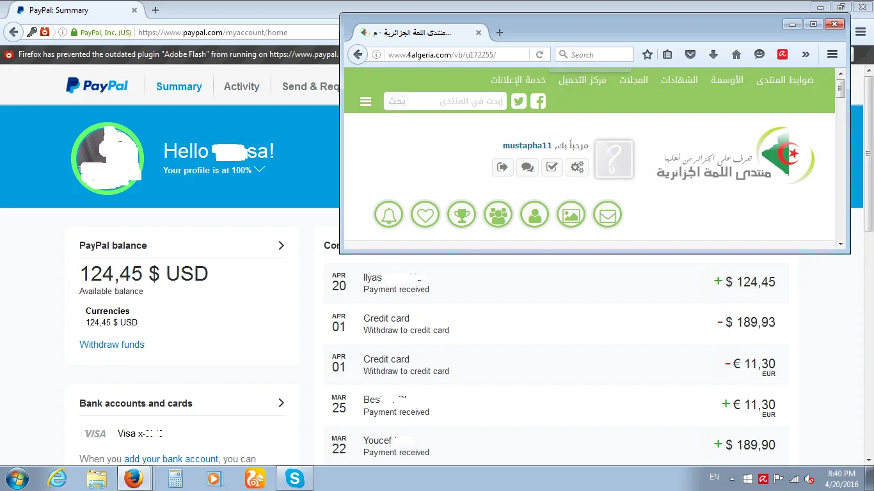
Task: Click the forum settings gears icon
Action: point(577,167)
